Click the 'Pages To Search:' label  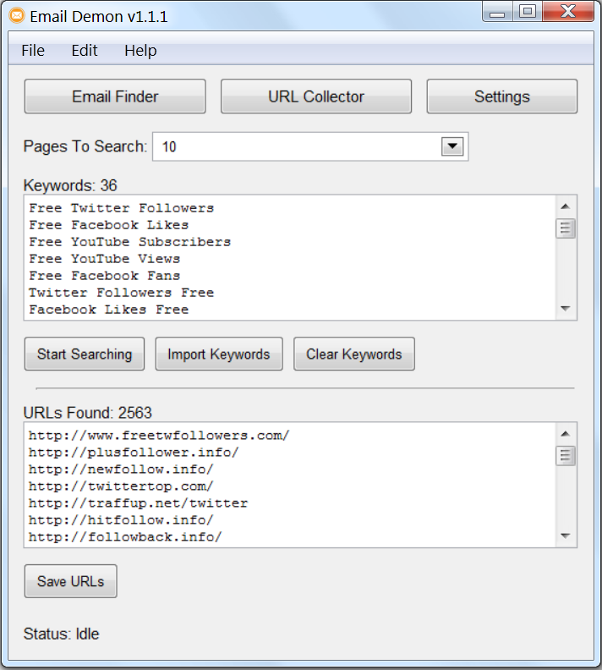85,146
